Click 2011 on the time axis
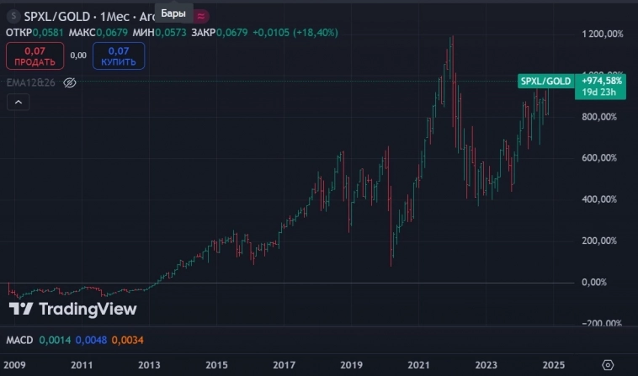This screenshot has height=376, width=638. pyautogui.click(x=82, y=365)
